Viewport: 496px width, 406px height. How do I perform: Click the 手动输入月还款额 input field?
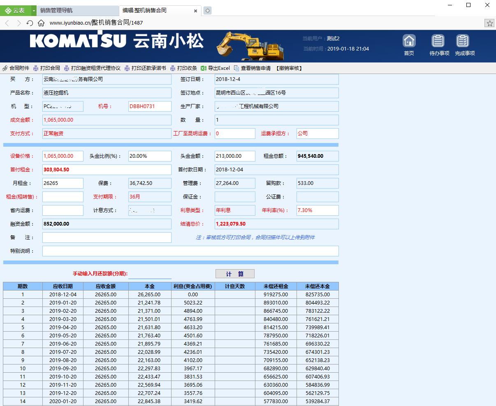click(x=150, y=274)
